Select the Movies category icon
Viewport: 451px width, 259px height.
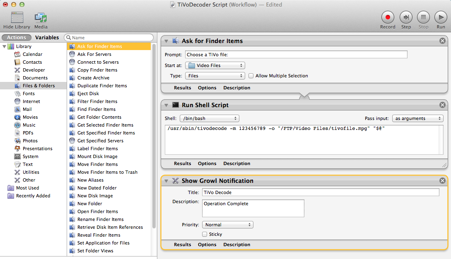(x=17, y=117)
